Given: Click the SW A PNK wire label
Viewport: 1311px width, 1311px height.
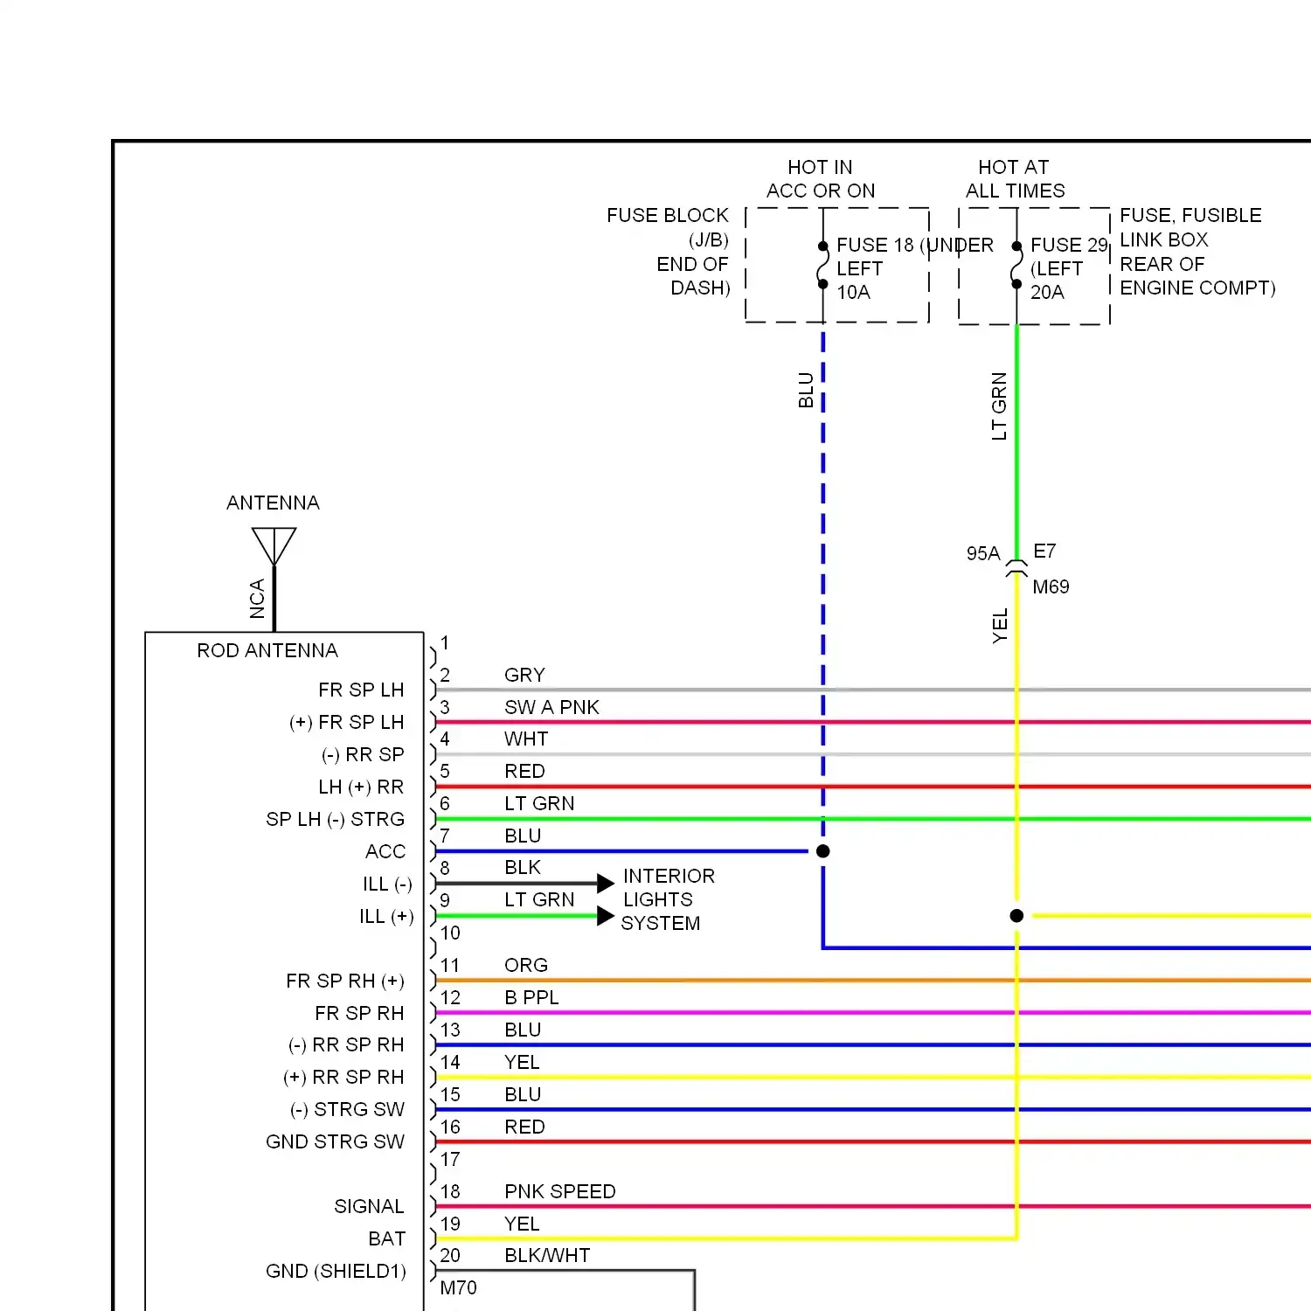Looking at the screenshot, I should 551,707.
